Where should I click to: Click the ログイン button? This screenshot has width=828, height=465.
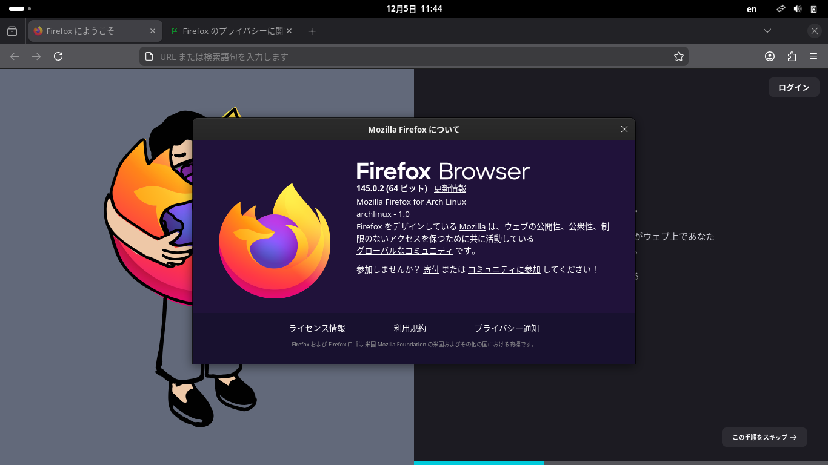pos(794,88)
